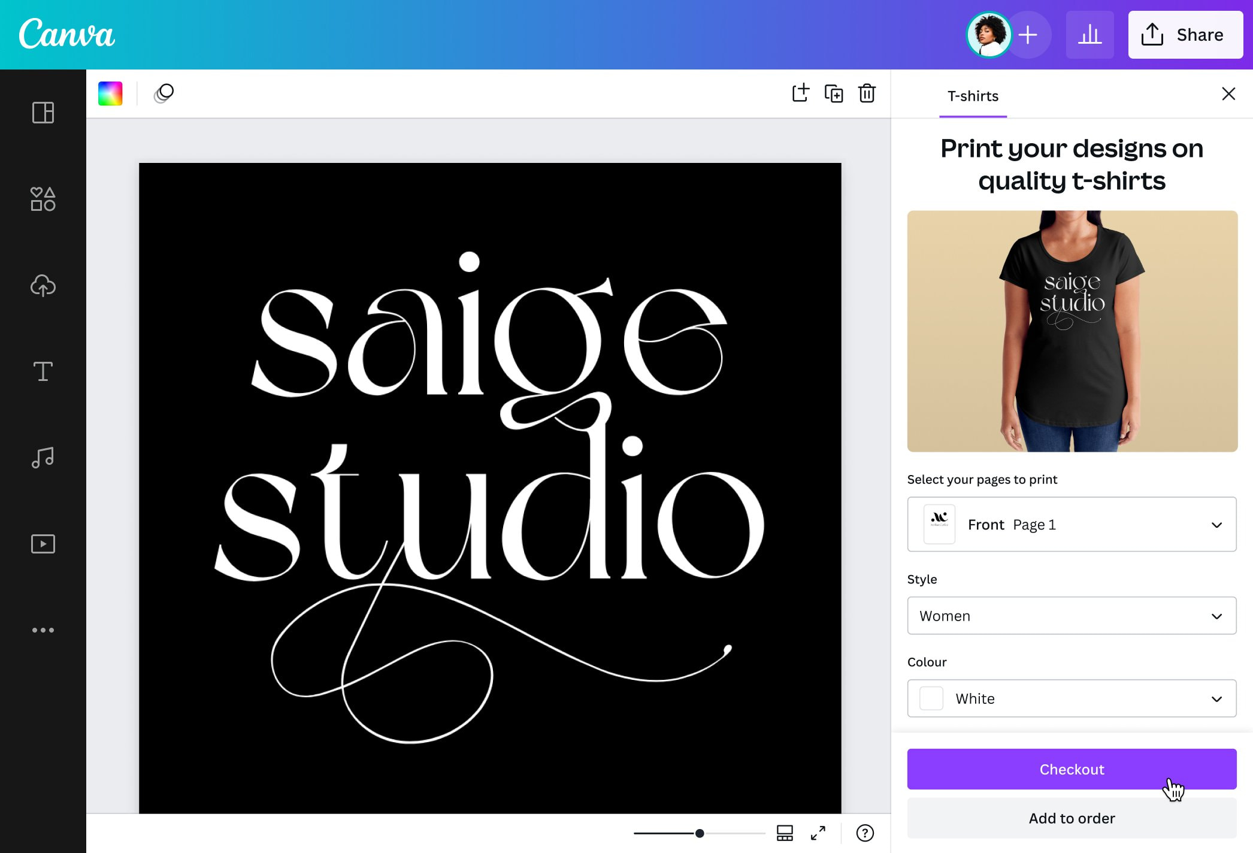Toggle full screen presentation view

(819, 832)
